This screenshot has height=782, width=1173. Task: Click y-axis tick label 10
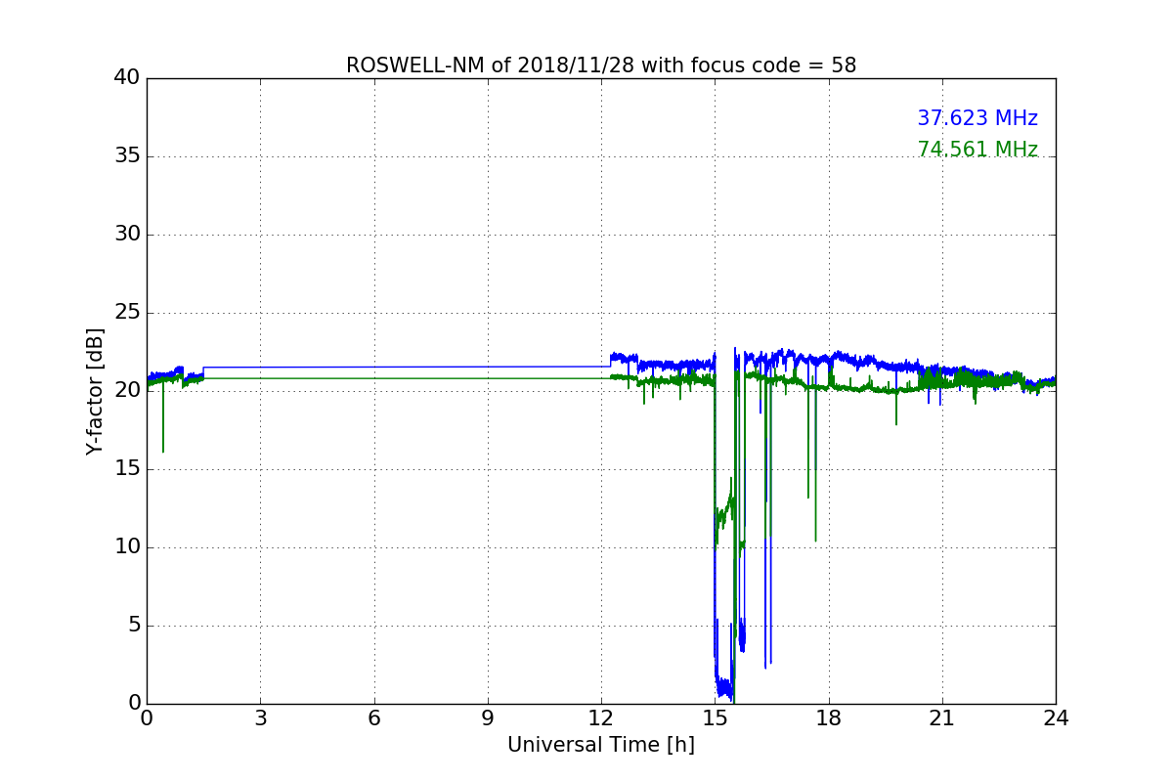pyautogui.click(x=127, y=547)
